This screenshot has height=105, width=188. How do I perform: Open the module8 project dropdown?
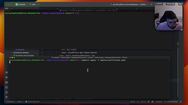21,4
